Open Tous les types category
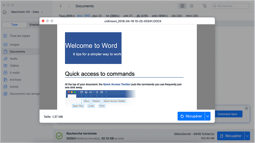The width and height of the screenshot is (255, 143). tap(20, 36)
